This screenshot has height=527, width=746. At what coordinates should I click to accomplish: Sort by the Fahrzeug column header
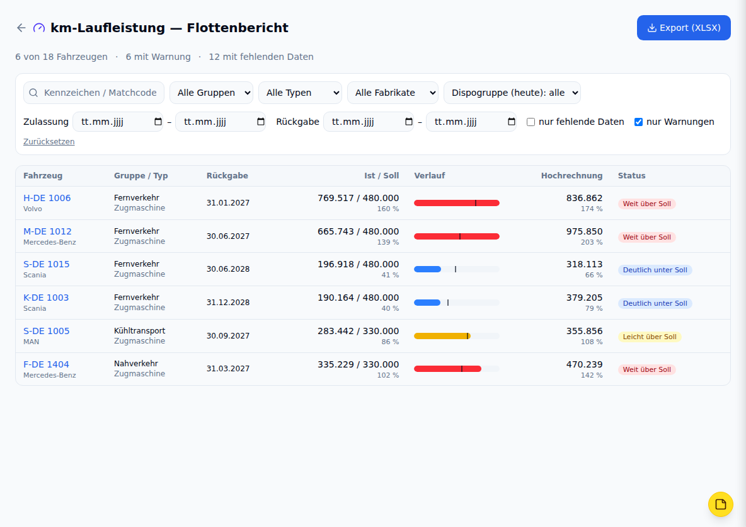(43, 176)
